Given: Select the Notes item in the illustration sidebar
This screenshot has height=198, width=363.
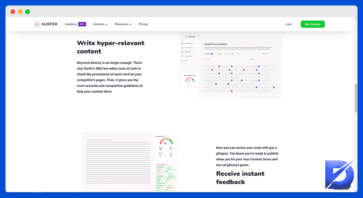Looking at the screenshot, I should coord(185,61).
